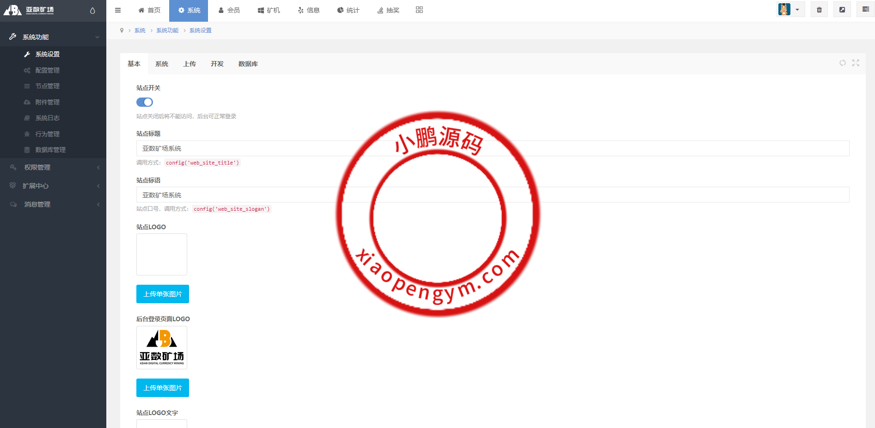
Task: Click the hamburger menu collapse icon
Action: click(x=118, y=10)
